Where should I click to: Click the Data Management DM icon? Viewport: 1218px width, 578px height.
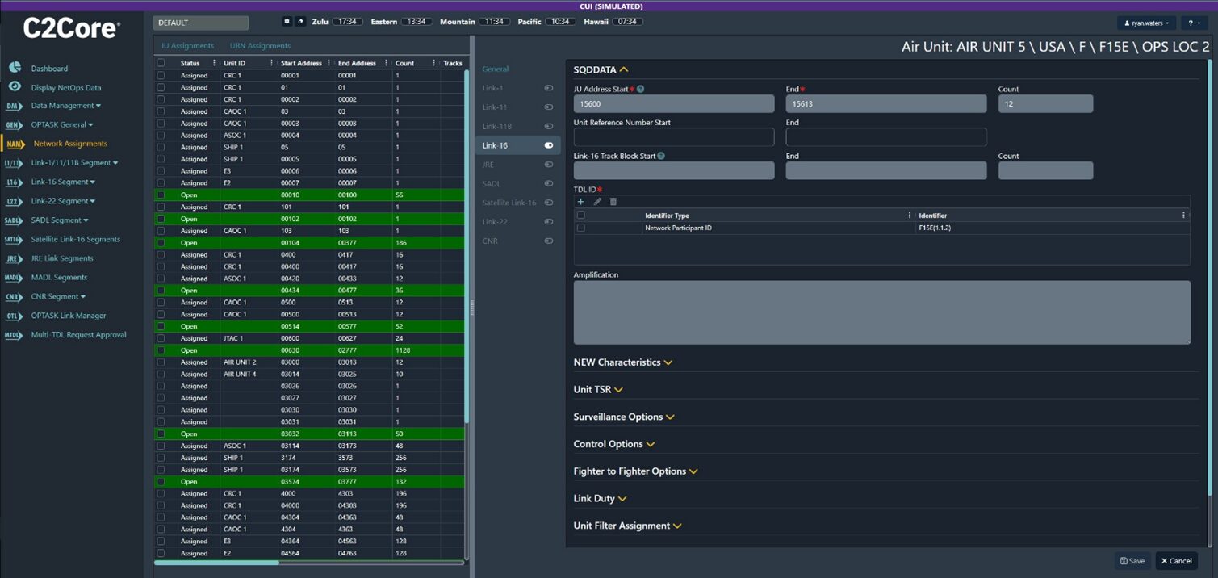tap(14, 106)
